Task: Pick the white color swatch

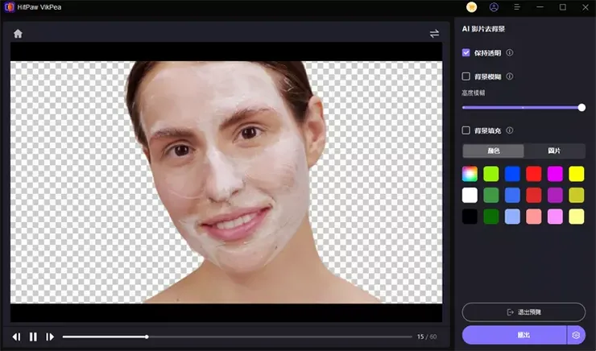Action: point(470,196)
